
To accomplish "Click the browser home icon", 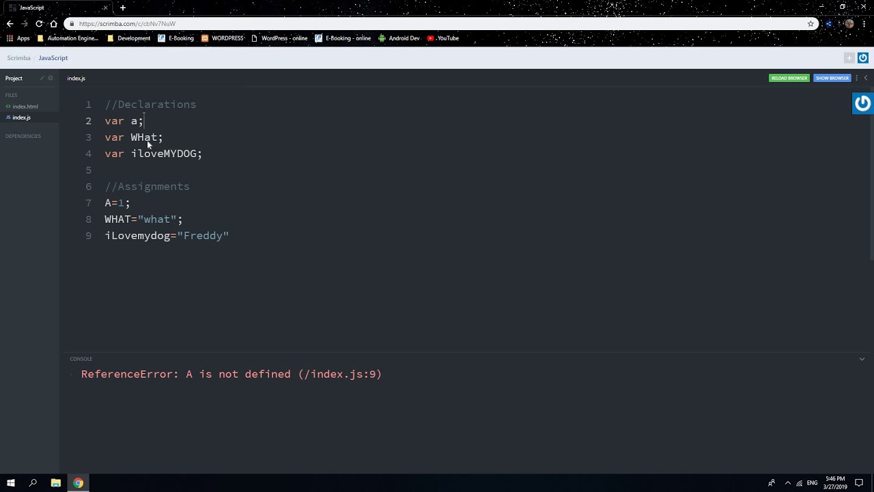I will tap(54, 23).
